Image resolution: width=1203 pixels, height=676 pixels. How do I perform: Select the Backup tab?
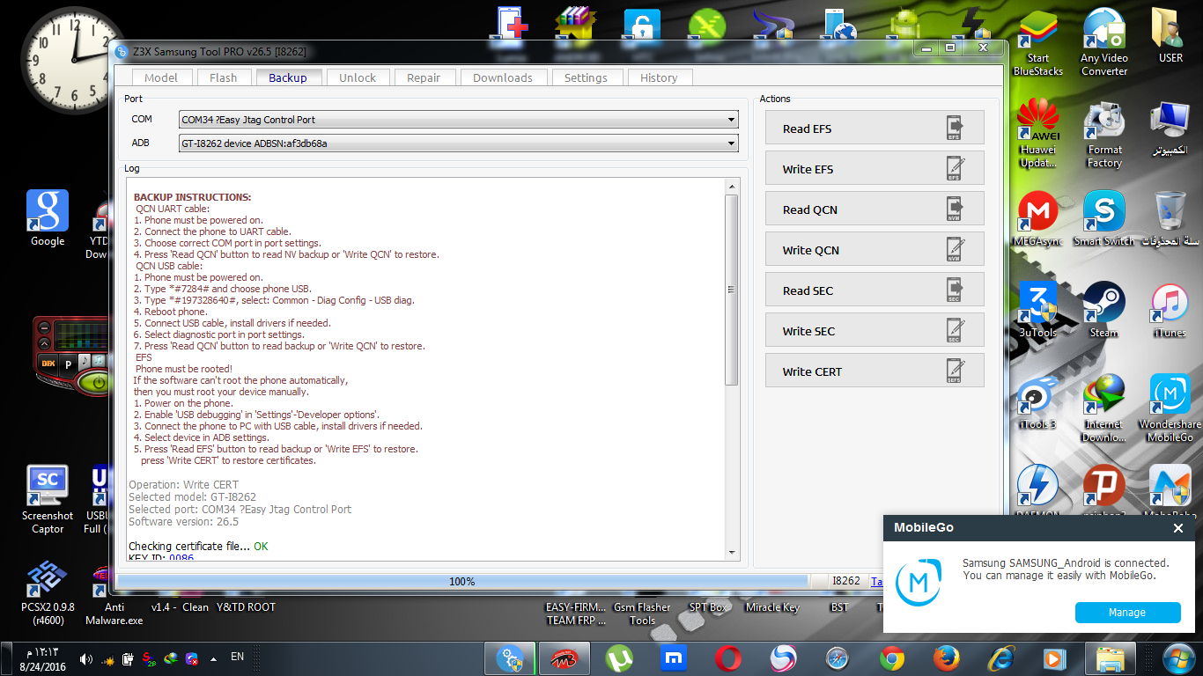click(x=288, y=77)
